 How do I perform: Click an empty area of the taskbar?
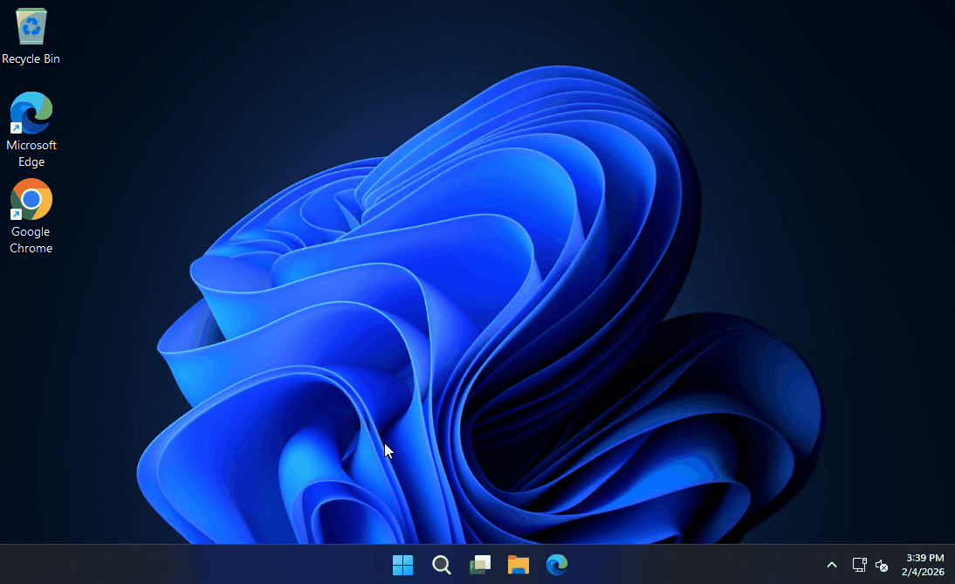point(218,565)
